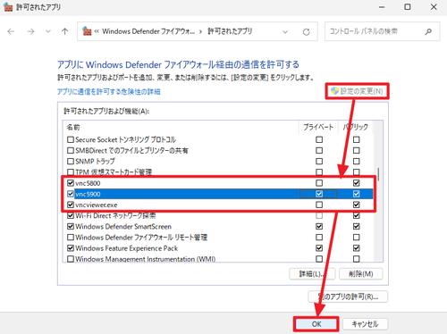Click the パブリック column header
Screen dimensions: 447x334
click(356, 127)
